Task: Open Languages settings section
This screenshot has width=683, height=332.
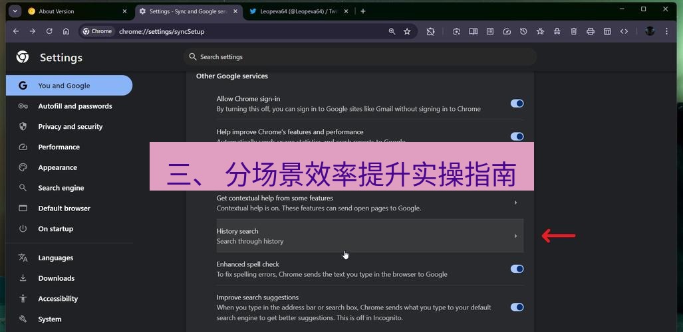Action: click(68, 258)
